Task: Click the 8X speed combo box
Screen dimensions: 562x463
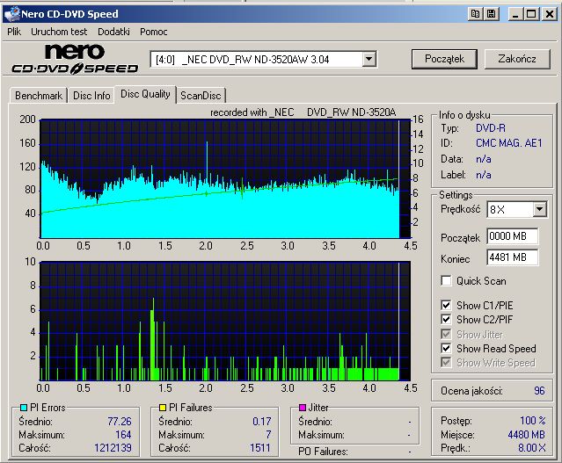Action: click(x=517, y=209)
